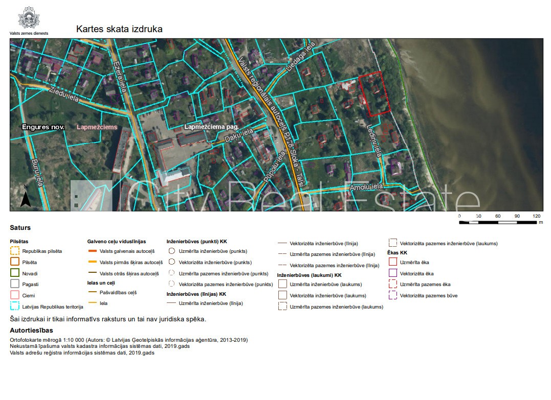Click the red Uzmērīta ēka legend square
This screenshot has width=551, height=400.
tap(393, 262)
